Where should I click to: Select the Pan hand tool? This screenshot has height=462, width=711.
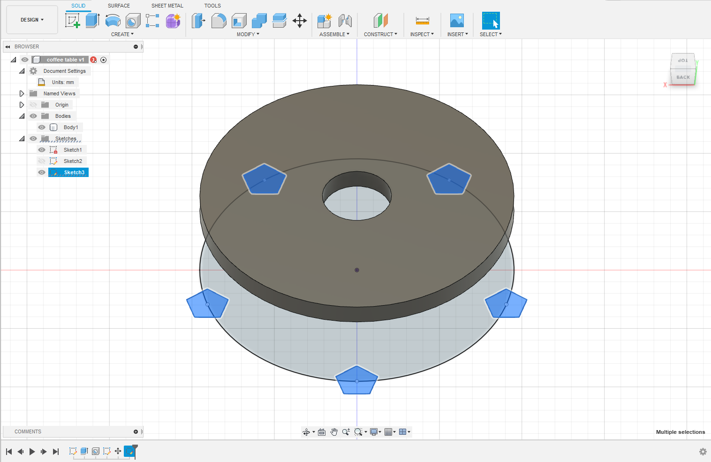pyautogui.click(x=334, y=432)
